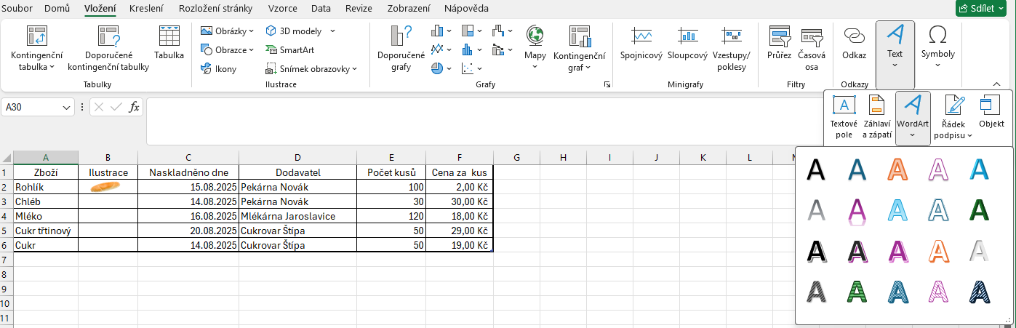Insert a Vzestupy/poklesy sparkline
The width and height of the screenshot is (1016, 328).
[x=731, y=48]
